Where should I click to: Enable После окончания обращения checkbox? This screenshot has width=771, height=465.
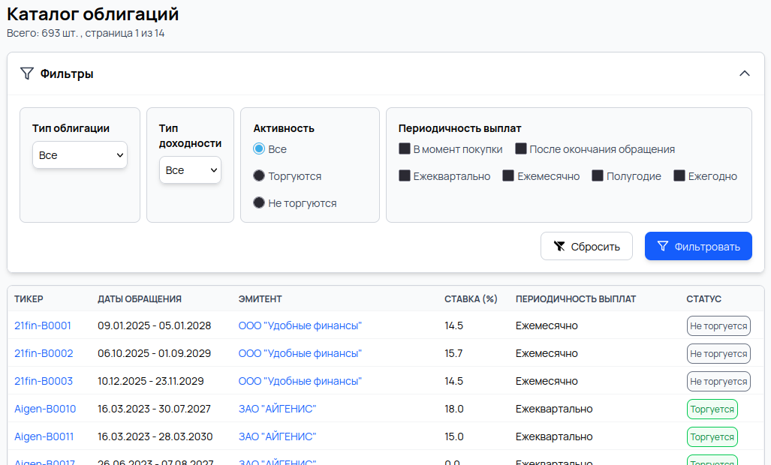pyautogui.click(x=521, y=149)
